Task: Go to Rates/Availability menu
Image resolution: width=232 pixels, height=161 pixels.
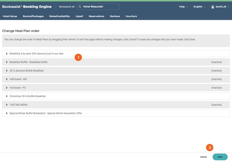Action: coord(59,16)
